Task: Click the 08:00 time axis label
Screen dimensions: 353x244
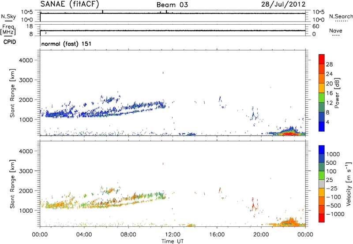Action: click(x=128, y=235)
